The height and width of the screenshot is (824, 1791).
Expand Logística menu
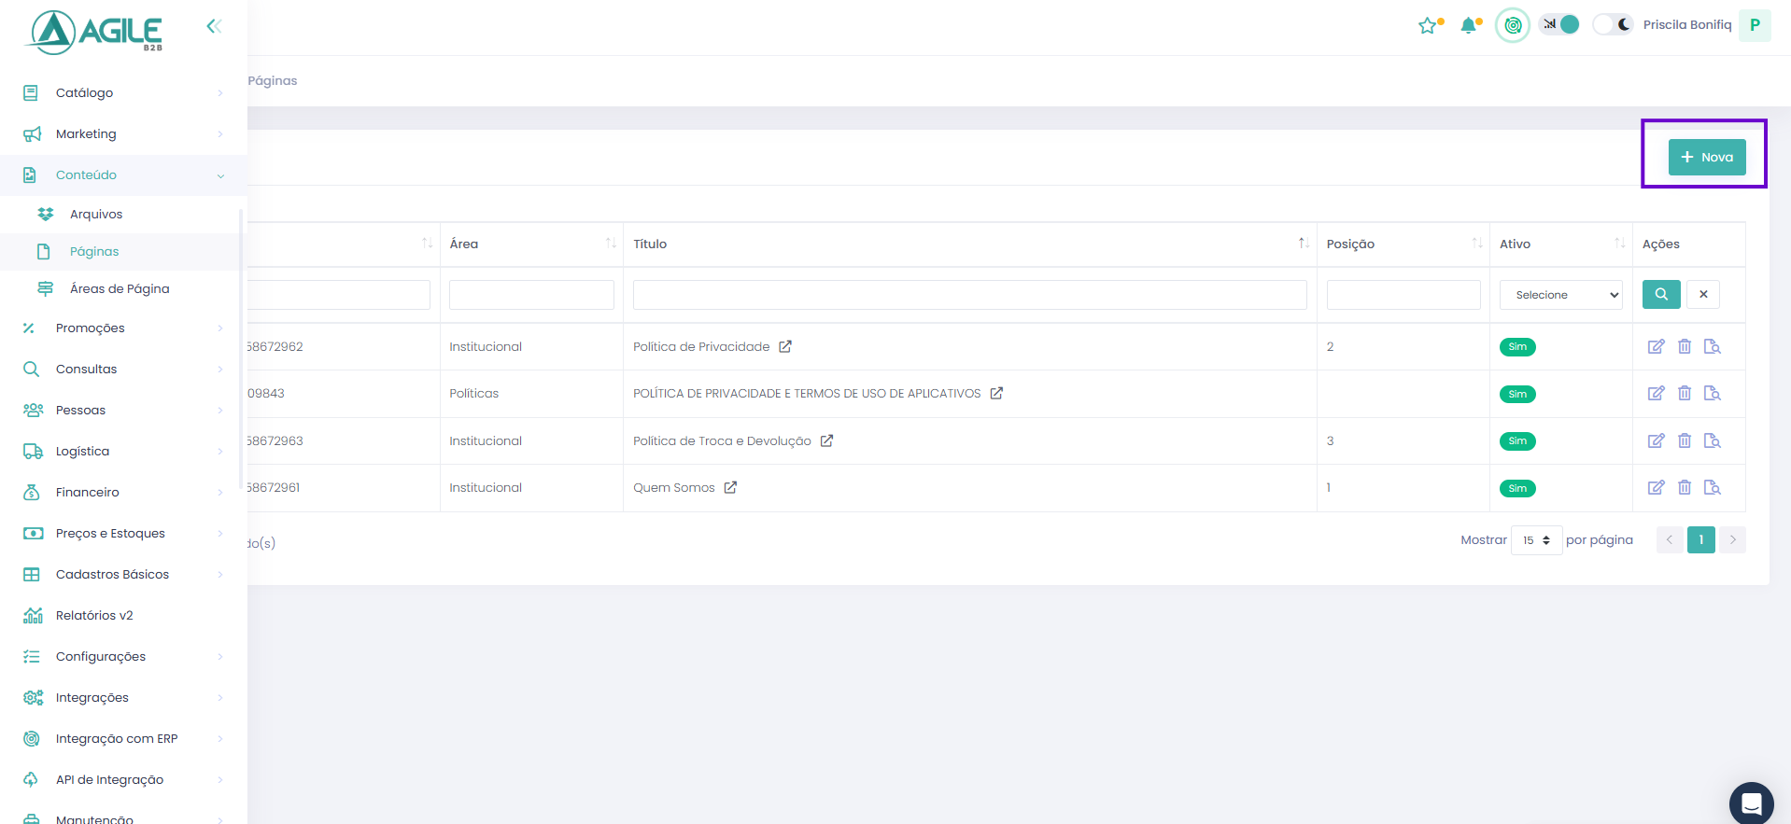pyautogui.click(x=123, y=451)
